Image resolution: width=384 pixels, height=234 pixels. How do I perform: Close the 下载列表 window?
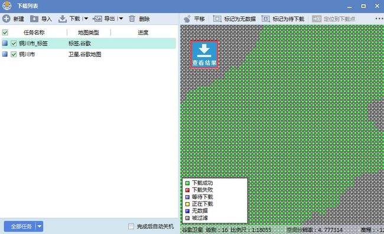coord(377,6)
